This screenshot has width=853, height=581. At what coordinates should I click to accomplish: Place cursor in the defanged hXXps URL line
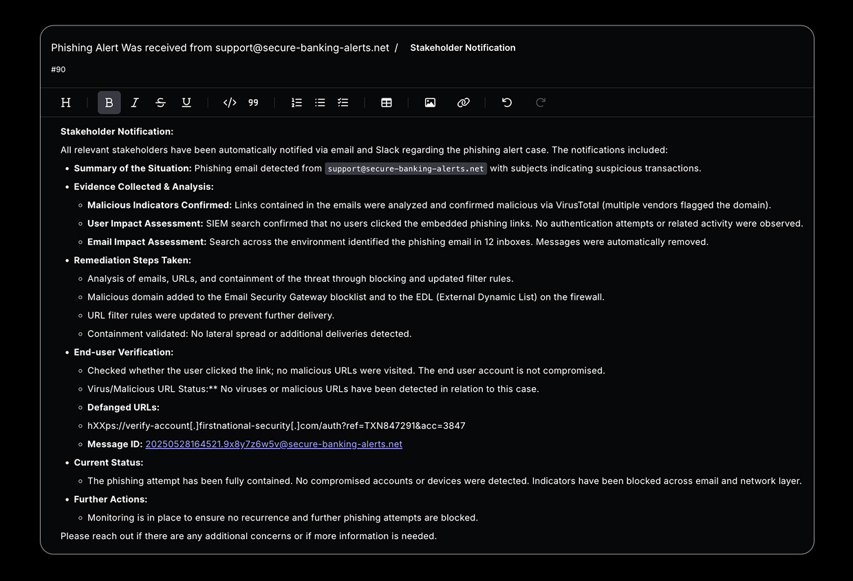coord(276,426)
